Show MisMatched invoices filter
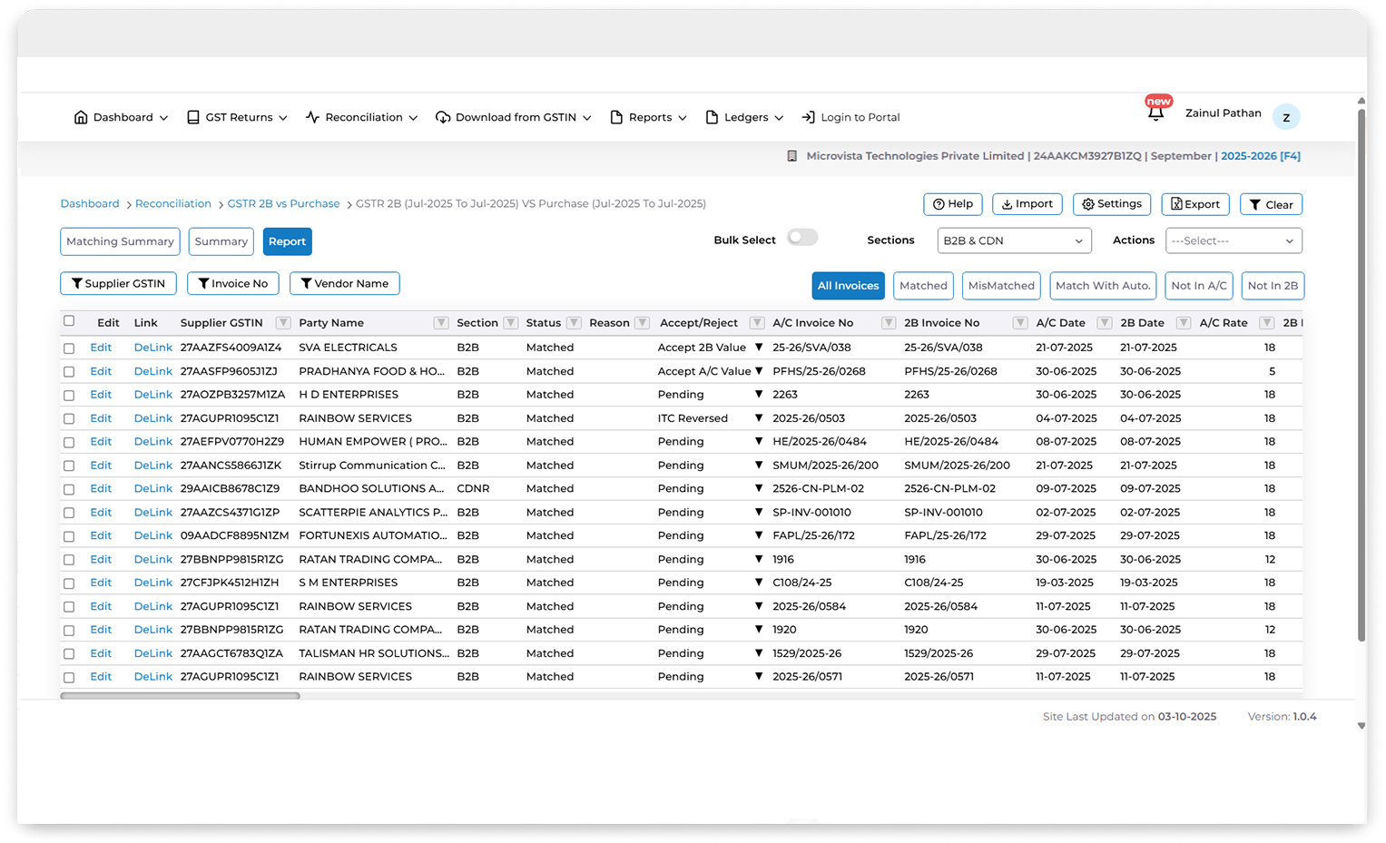Image resolution: width=1386 pixels, height=843 pixels. [1000, 286]
